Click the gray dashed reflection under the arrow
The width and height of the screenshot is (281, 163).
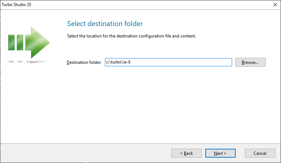coord(28,62)
